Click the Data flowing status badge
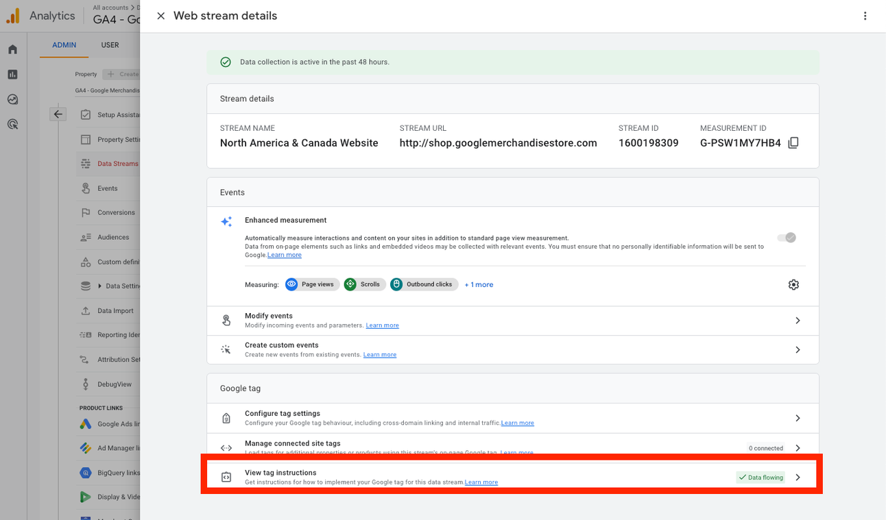The image size is (886, 520). [761, 478]
